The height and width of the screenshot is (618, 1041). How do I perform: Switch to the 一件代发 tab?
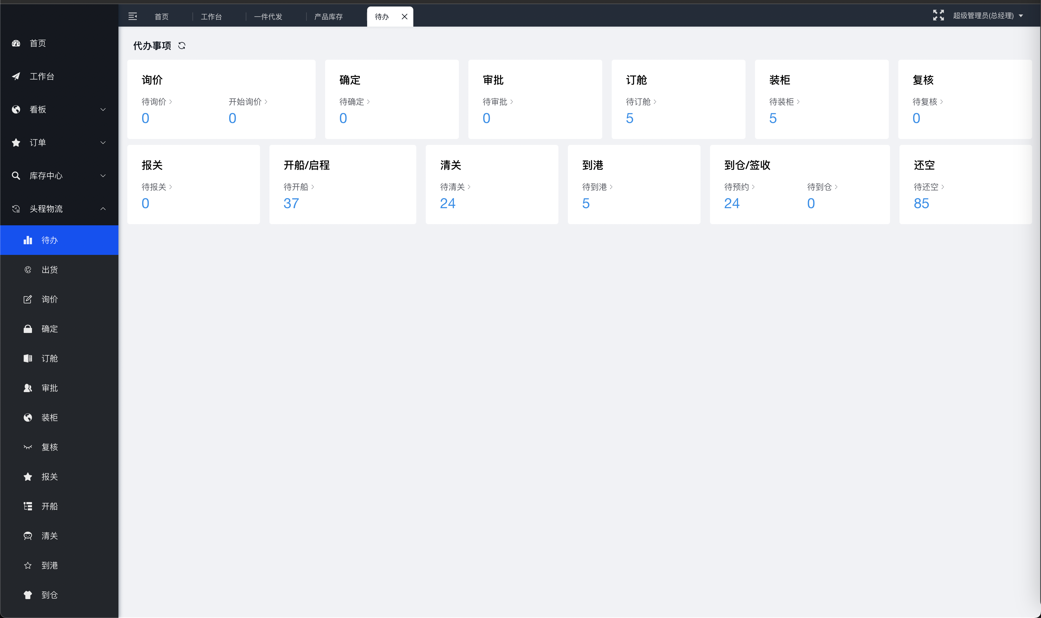click(268, 17)
